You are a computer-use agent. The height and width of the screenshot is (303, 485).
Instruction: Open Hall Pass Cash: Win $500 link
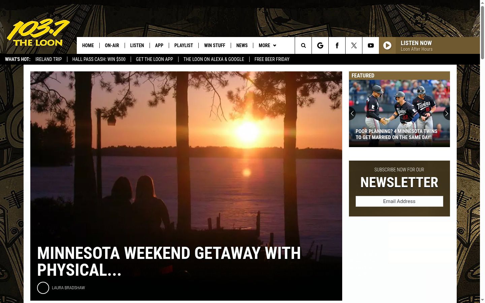tap(99, 59)
